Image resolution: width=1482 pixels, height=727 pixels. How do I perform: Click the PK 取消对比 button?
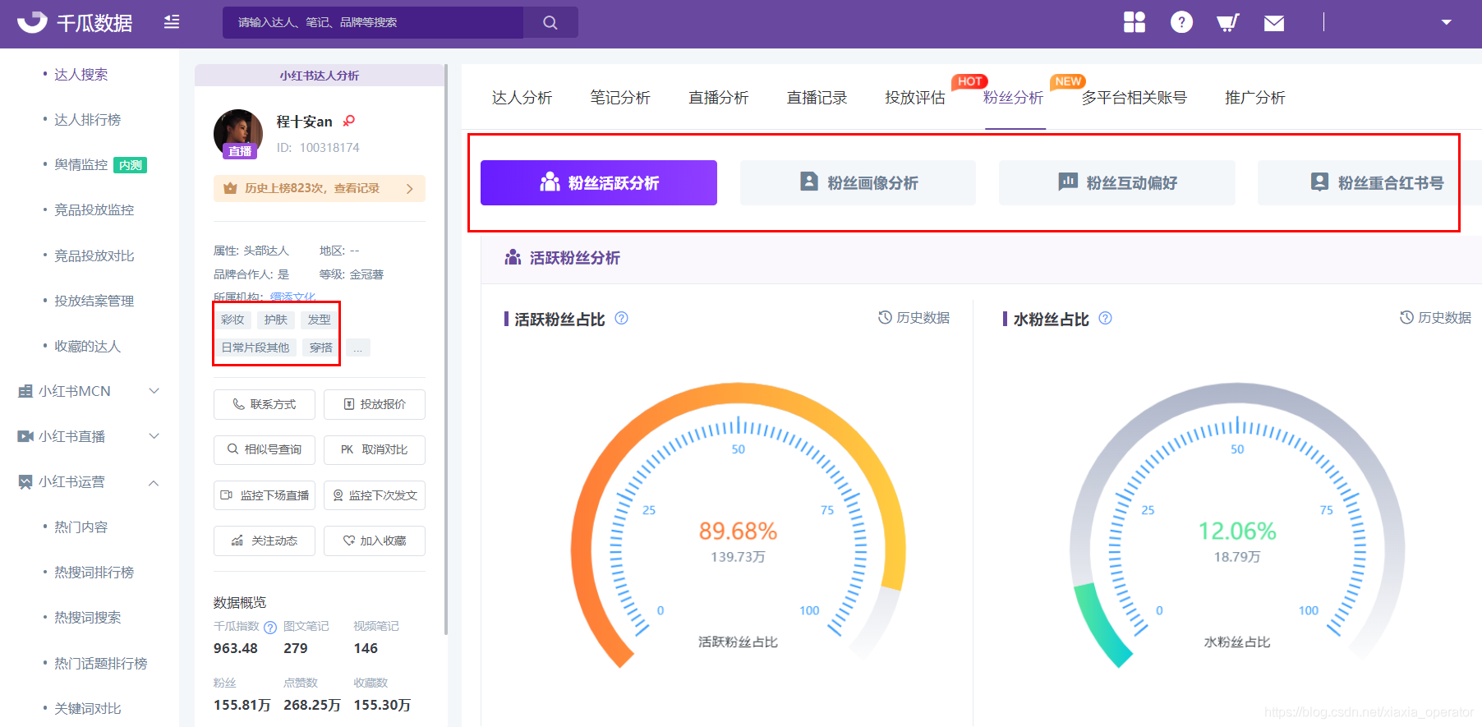375,449
